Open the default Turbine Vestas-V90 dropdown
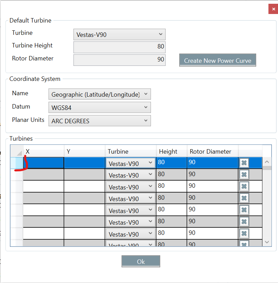The height and width of the screenshot is (283, 278). [119, 34]
